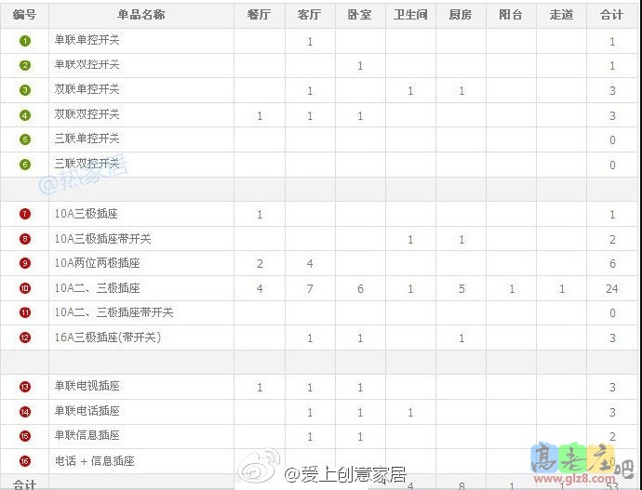Select the 单联双控开关 item name
This screenshot has width=642, height=490.
(87, 65)
